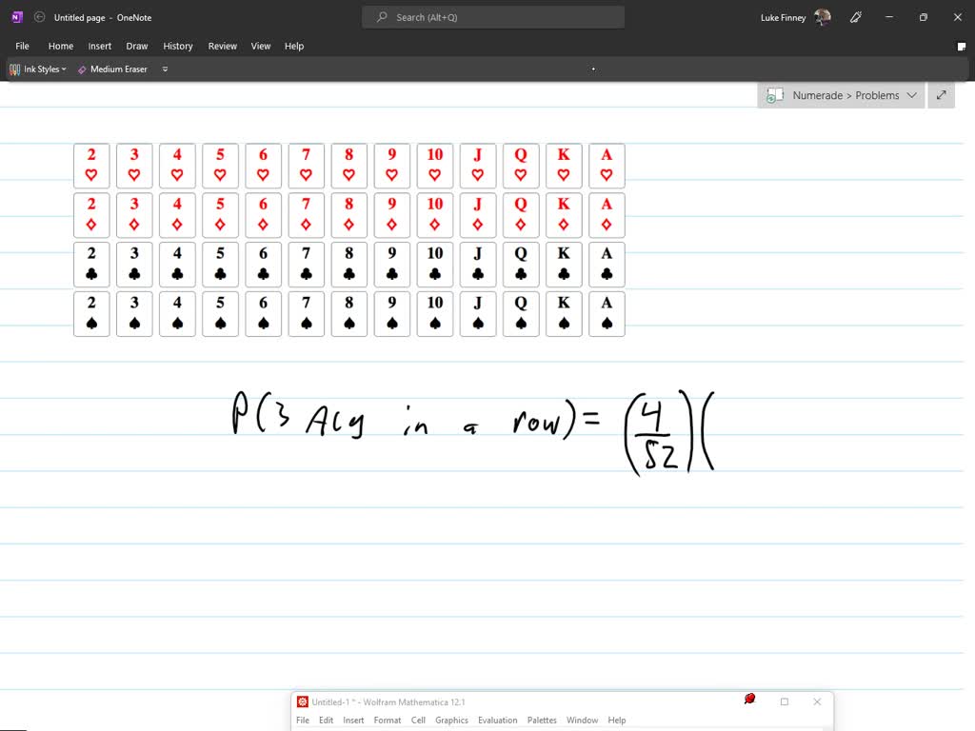Viewport: 975px width, 731px height.
Task: Click the red pin icon in Mathematica title bar
Action: pyautogui.click(x=749, y=699)
